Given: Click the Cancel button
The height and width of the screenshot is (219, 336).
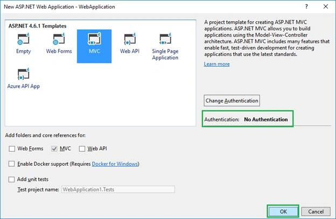Looking at the screenshot, I should 316,211.
